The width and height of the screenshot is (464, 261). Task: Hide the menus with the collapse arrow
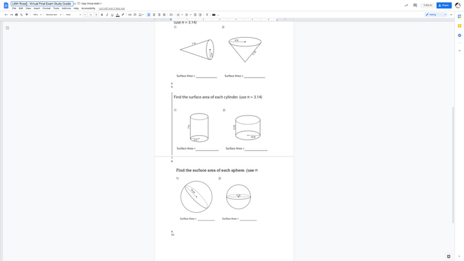coord(451,14)
